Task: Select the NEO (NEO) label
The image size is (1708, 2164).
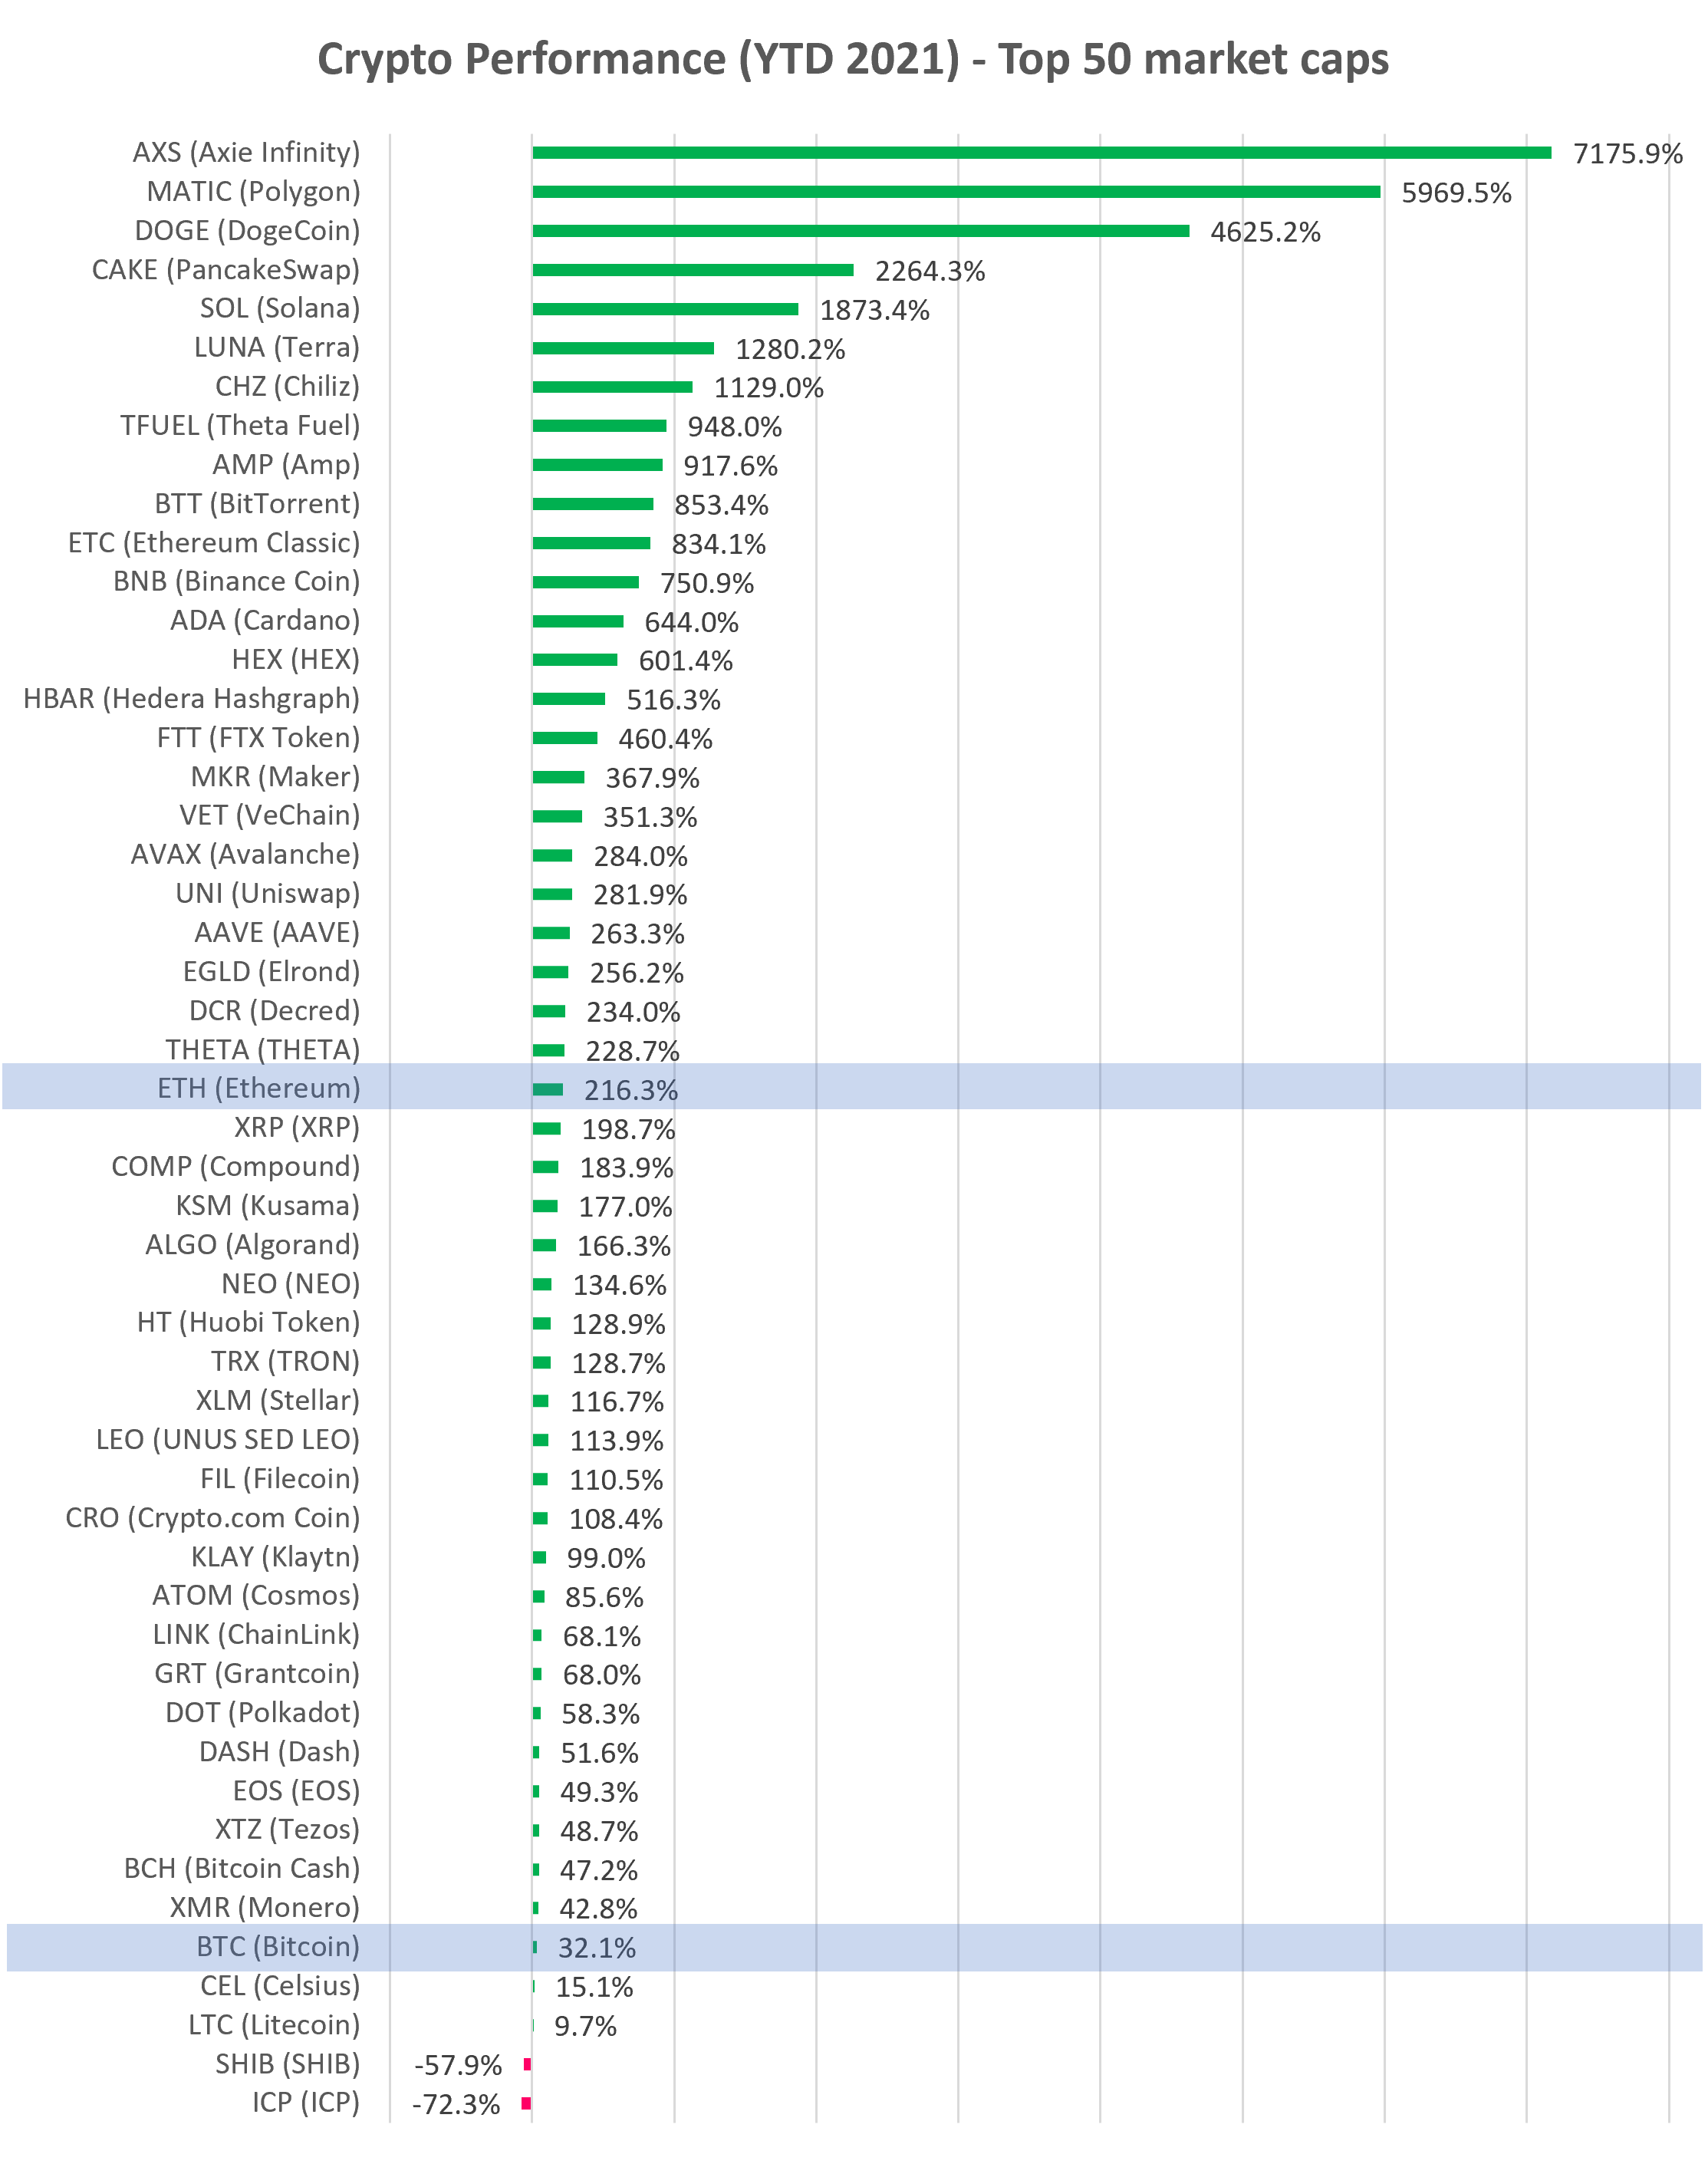Action: click(291, 1283)
